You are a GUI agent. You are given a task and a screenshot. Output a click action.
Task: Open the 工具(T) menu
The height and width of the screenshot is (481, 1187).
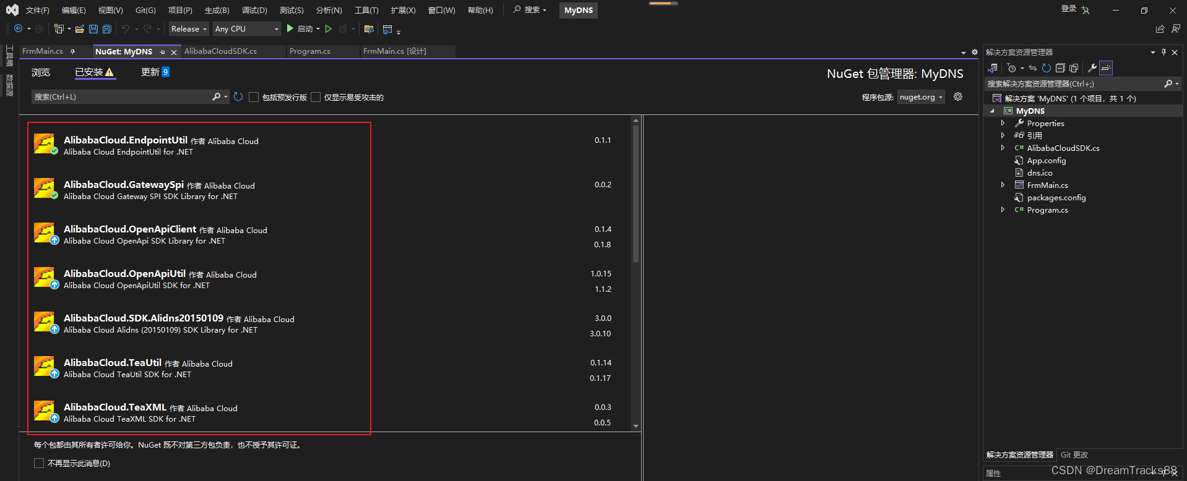pyautogui.click(x=366, y=11)
